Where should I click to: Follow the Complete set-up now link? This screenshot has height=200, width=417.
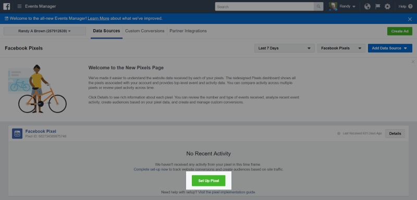click(151, 169)
